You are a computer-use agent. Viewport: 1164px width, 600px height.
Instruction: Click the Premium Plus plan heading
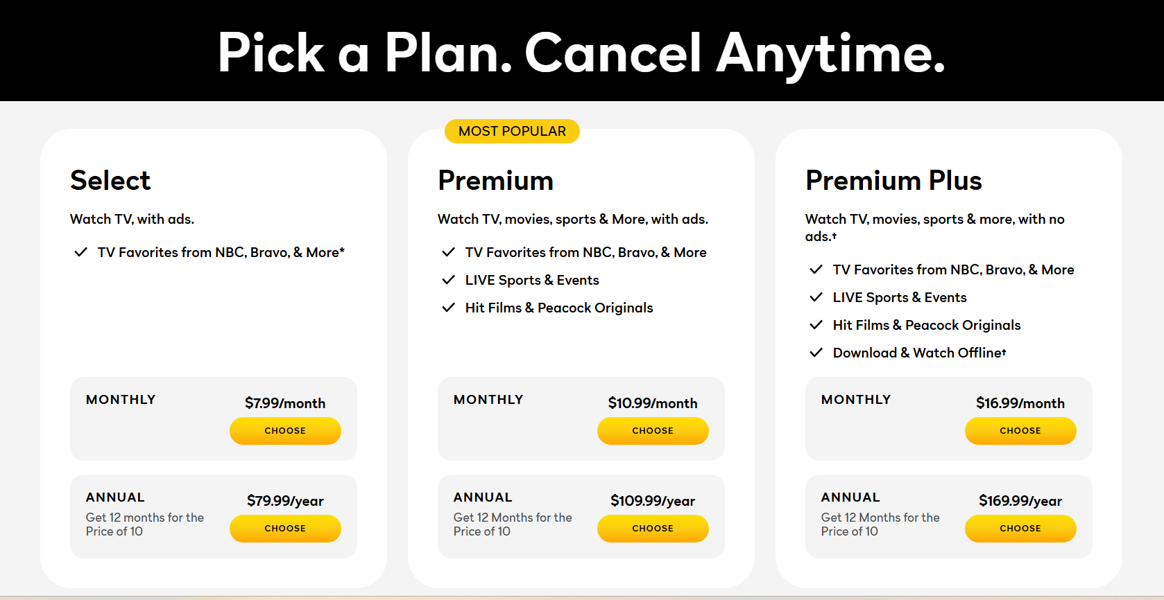tap(893, 180)
